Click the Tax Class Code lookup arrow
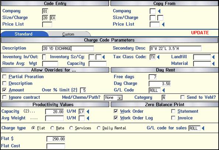Image resolution: width=219 pixels, height=150 pixels. [x=158, y=57]
